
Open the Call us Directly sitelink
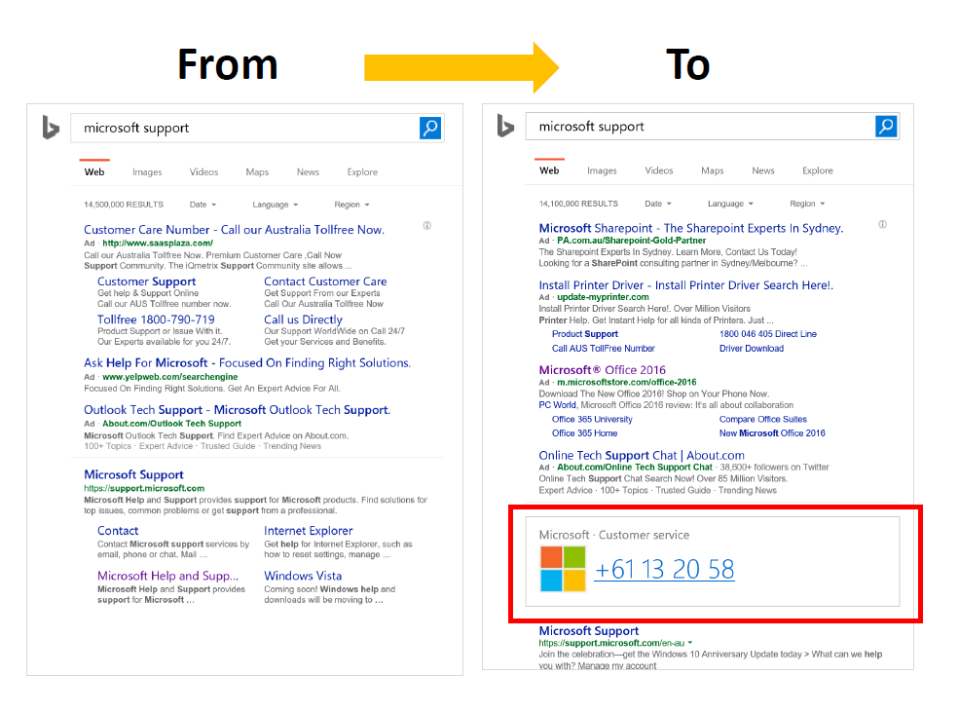click(x=303, y=319)
